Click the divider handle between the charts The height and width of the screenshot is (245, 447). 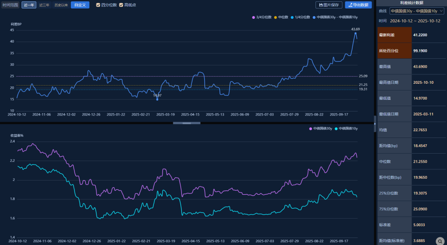[x=187, y=123]
